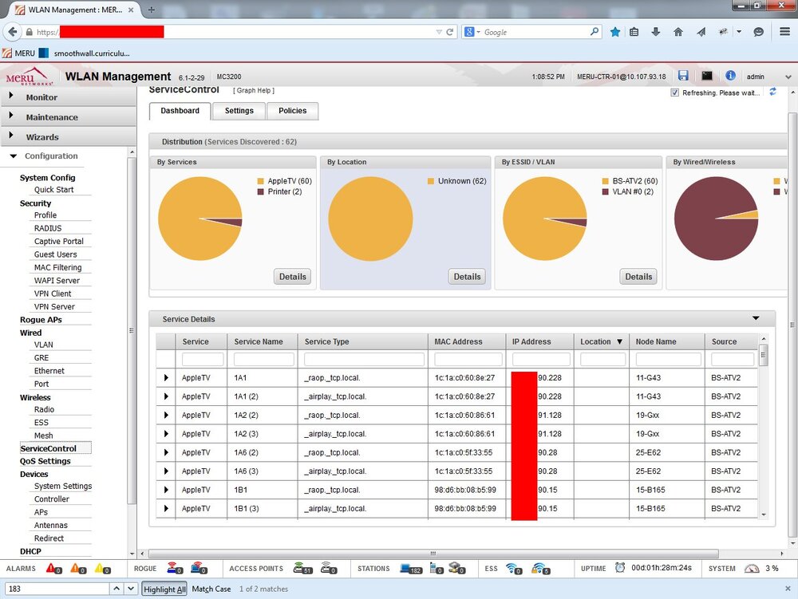Click the save configuration floppy icon

click(x=683, y=76)
